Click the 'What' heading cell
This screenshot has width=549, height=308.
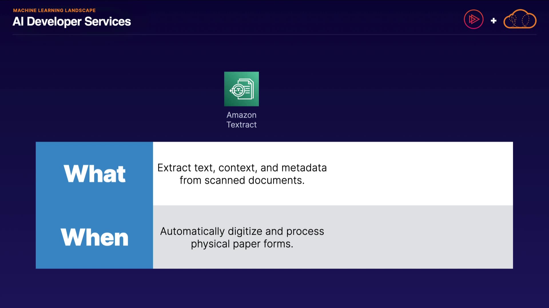(x=94, y=173)
